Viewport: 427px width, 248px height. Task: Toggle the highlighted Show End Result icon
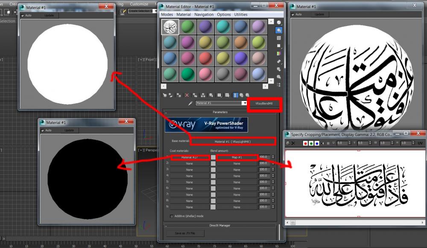coord(236,95)
